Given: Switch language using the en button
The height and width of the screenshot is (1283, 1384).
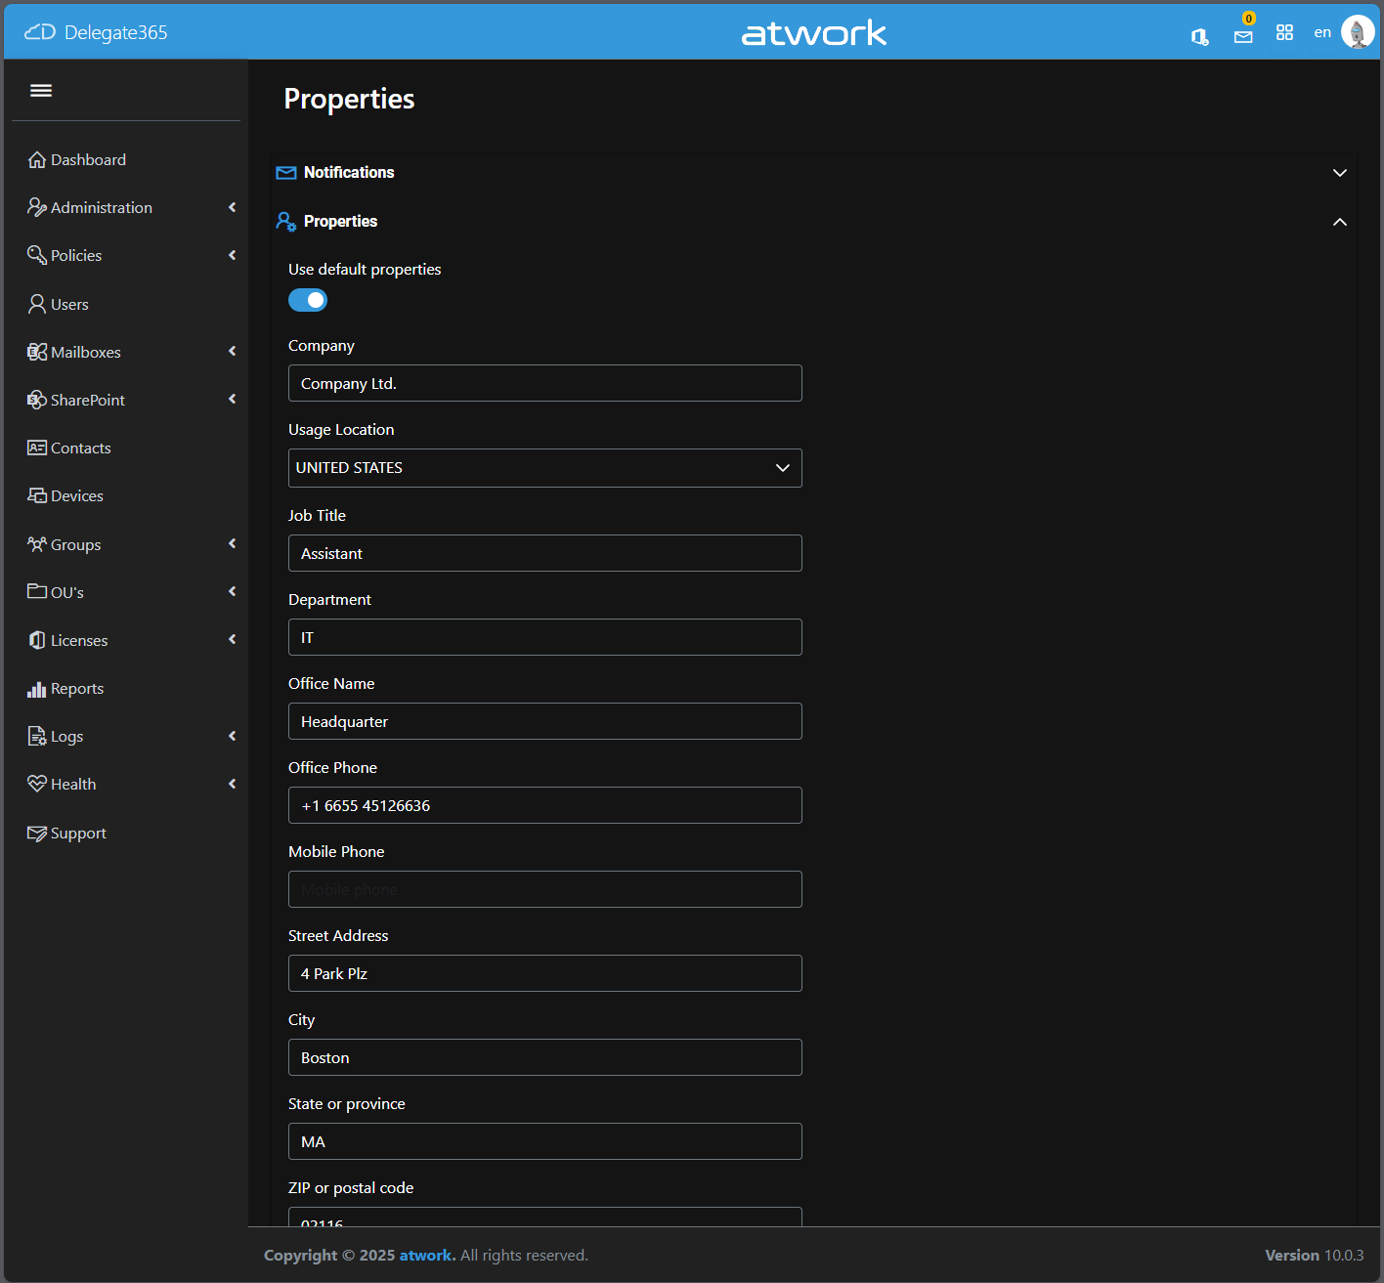Looking at the screenshot, I should (x=1321, y=33).
